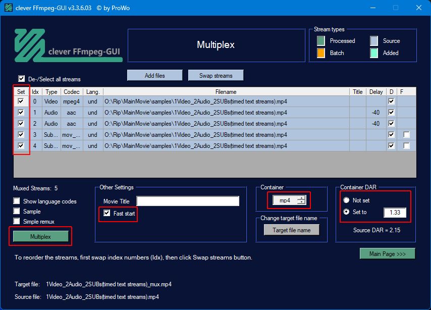Click the Type column header
Viewport: 431px width, 310px height.
(51, 91)
